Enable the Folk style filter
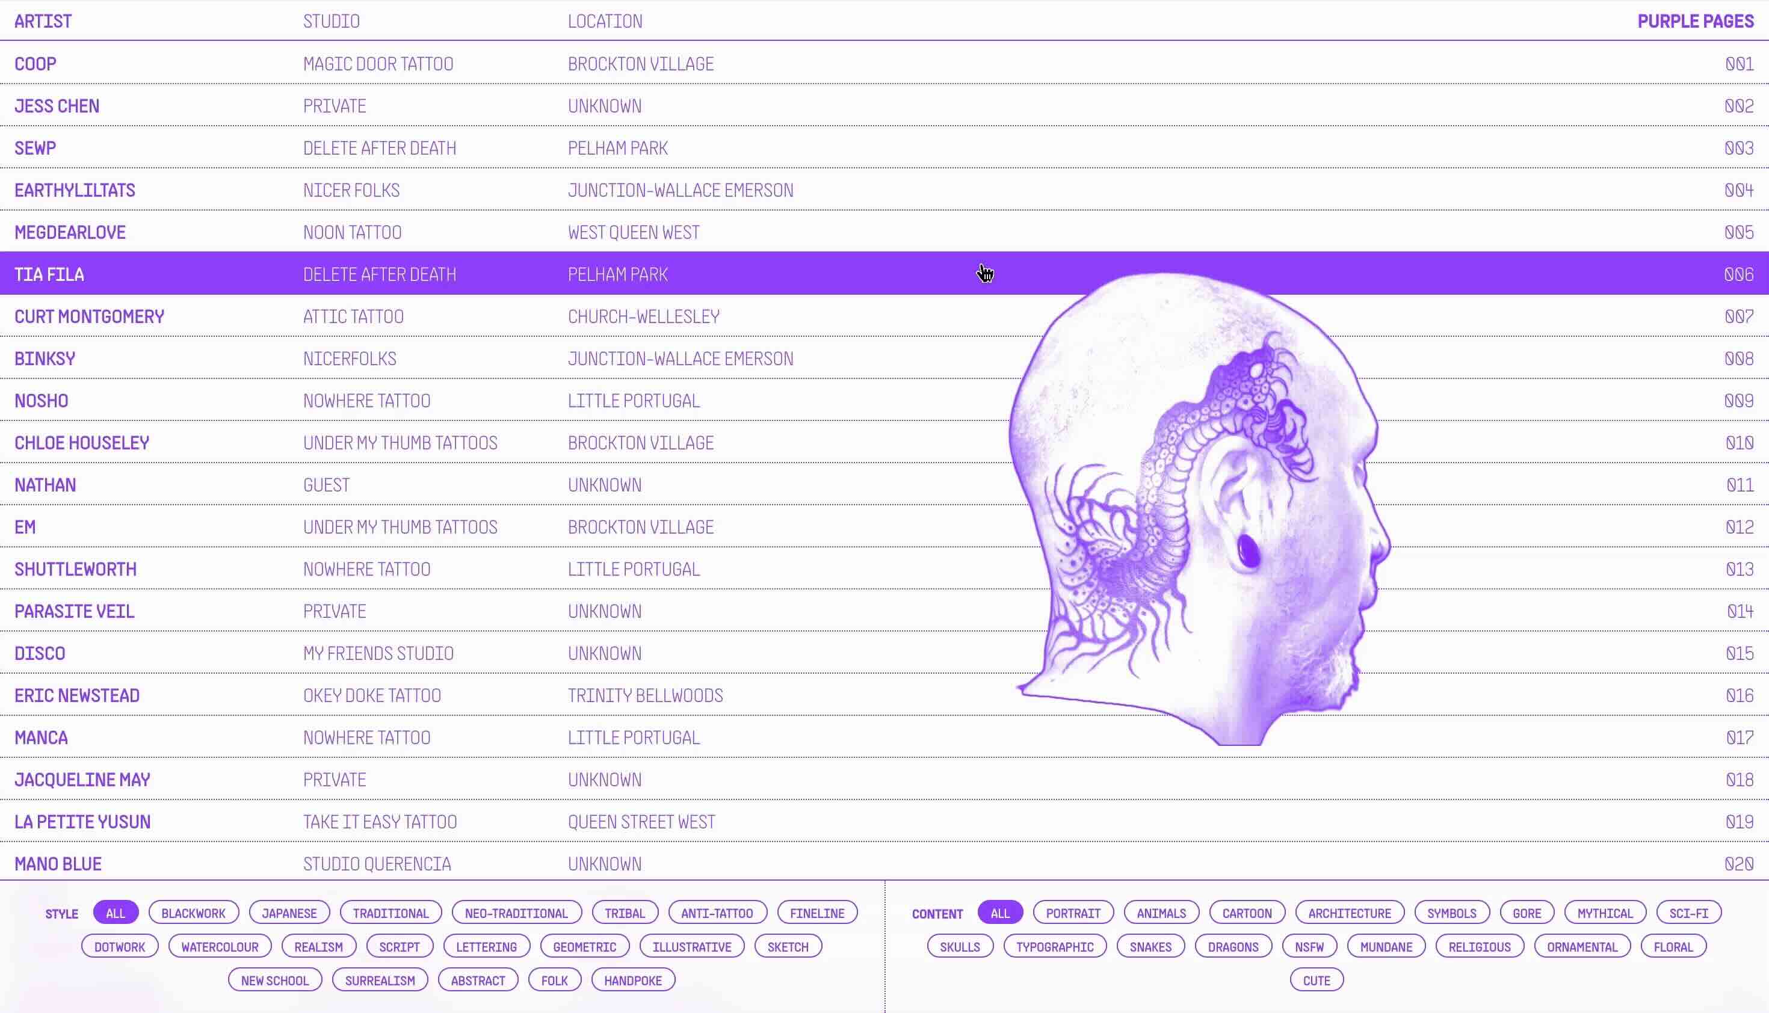The height and width of the screenshot is (1013, 1769). (x=555, y=981)
